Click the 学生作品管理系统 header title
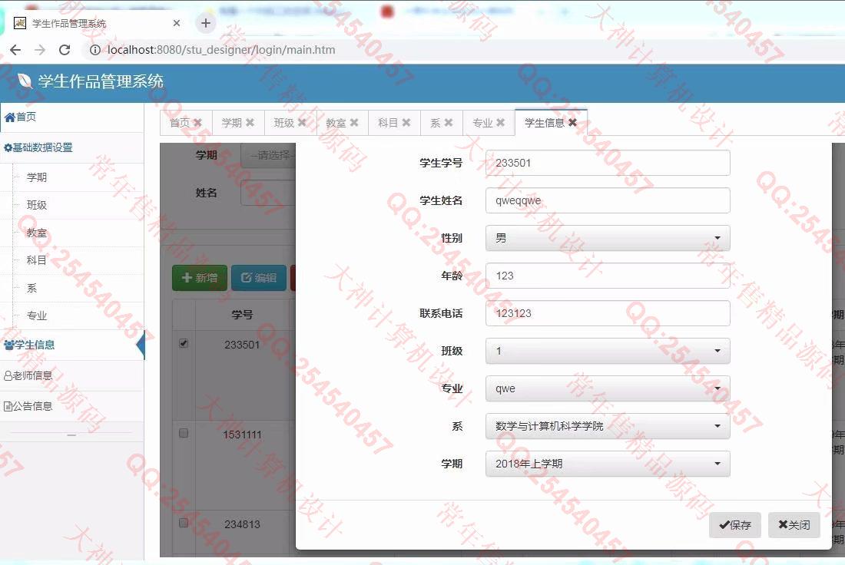This screenshot has height=565, width=845. [x=101, y=81]
